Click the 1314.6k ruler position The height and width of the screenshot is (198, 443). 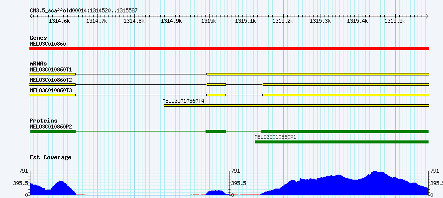59,21
